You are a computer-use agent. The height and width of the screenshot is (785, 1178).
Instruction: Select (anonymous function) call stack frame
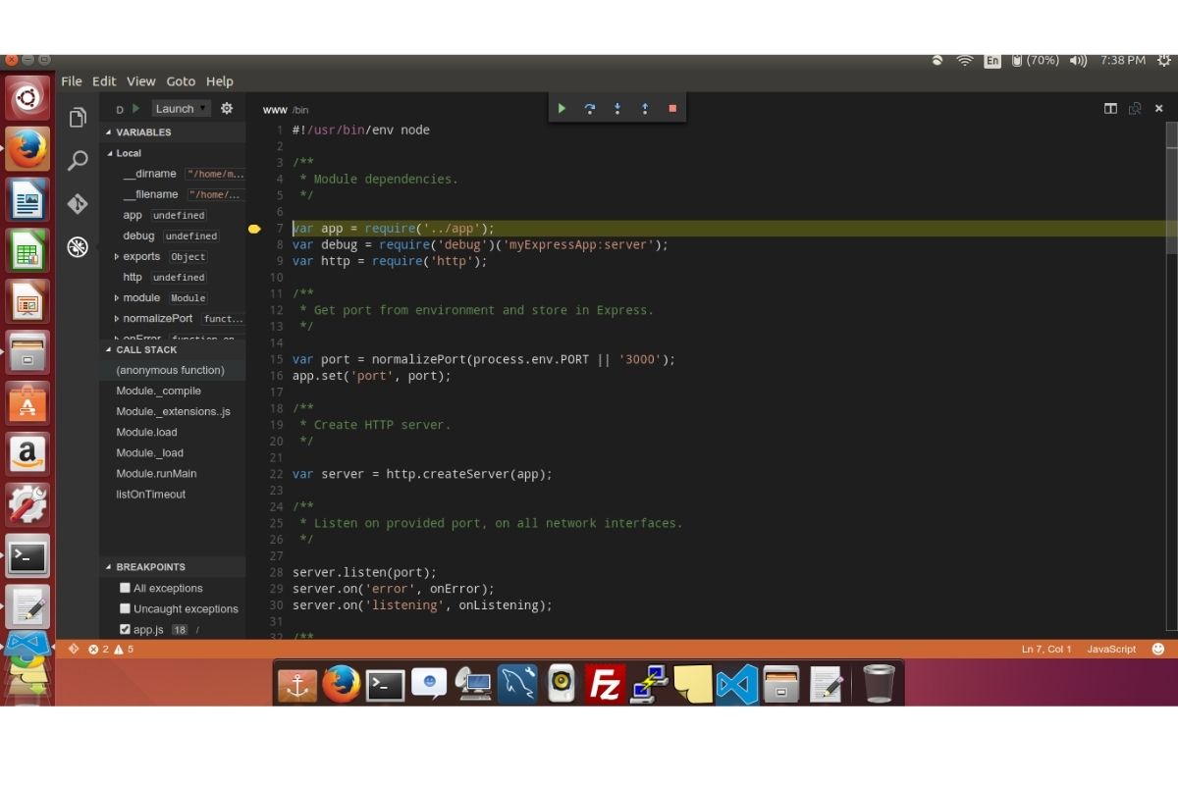(173, 370)
